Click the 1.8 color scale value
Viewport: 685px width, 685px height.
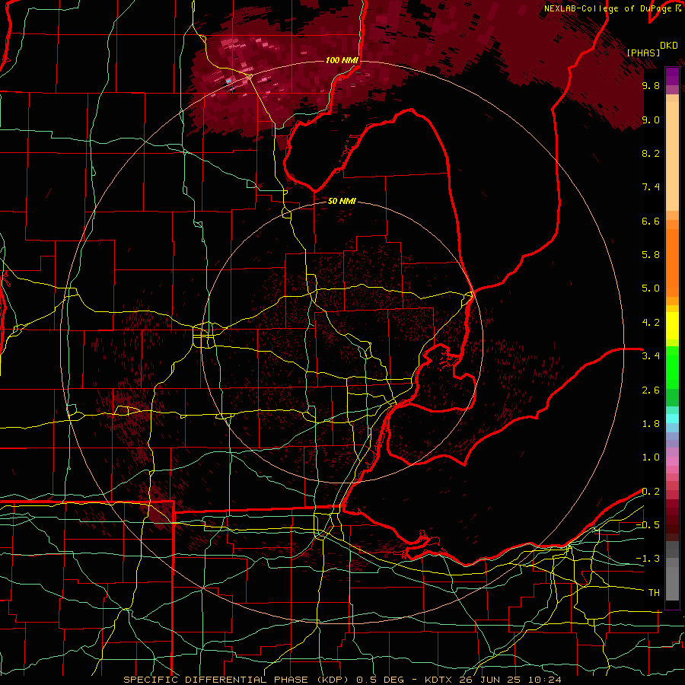[x=651, y=424]
